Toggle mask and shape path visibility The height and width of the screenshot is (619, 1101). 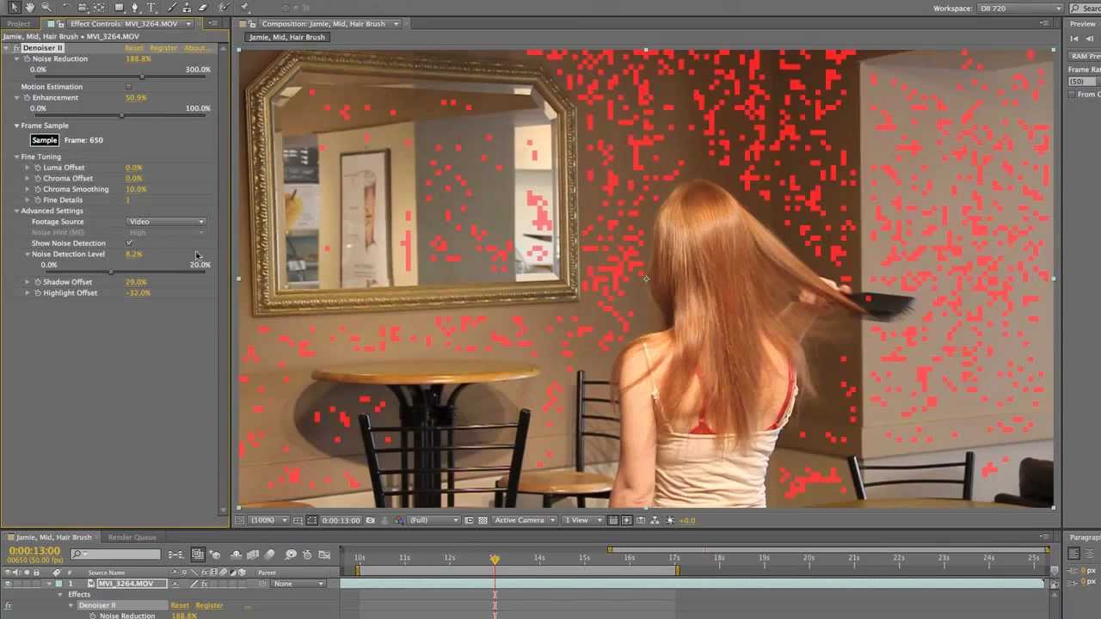coord(311,520)
